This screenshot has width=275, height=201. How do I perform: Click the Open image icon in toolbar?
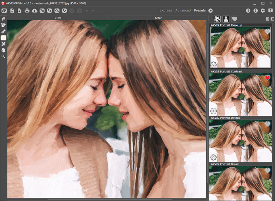12,10
